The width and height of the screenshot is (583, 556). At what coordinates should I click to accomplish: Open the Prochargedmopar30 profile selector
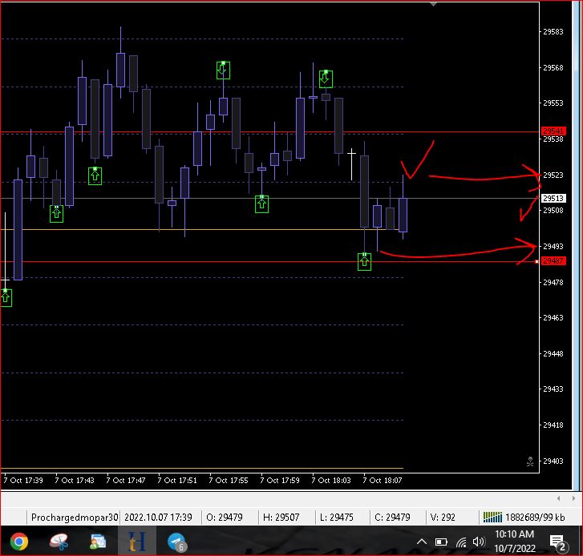(74, 518)
